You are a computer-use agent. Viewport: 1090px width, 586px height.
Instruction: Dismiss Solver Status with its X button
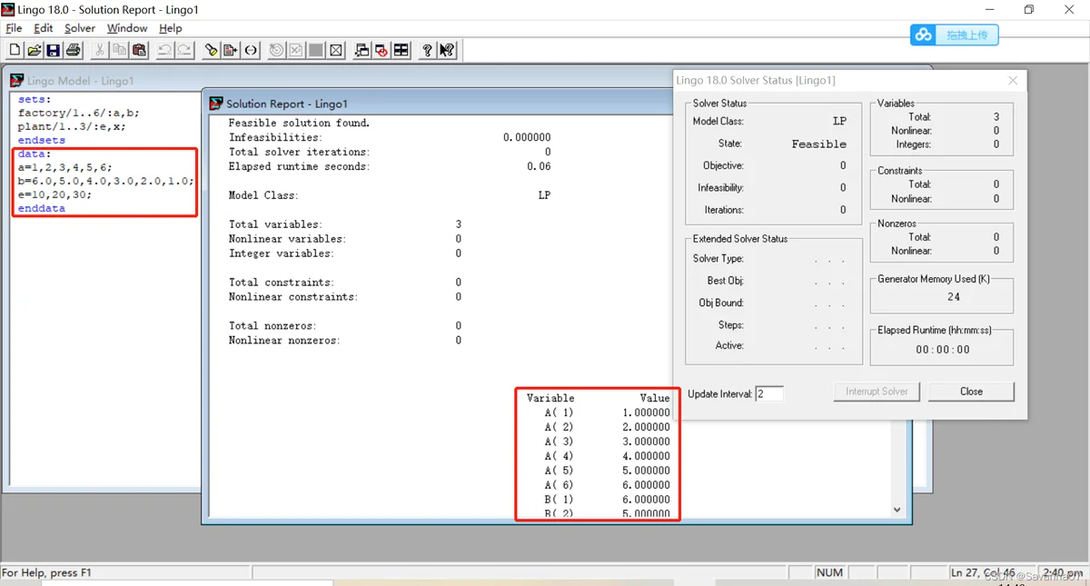(1013, 81)
